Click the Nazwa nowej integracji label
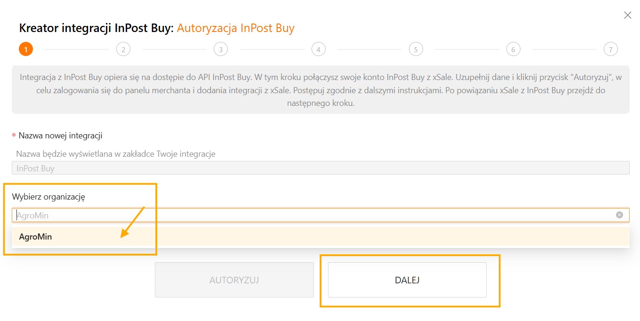640x321 pixels. tap(60, 136)
